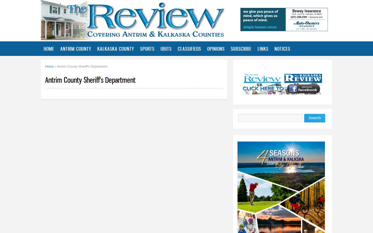Open the Home menu item
This screenshot has height=233, width=373.
tap(49, 49)
